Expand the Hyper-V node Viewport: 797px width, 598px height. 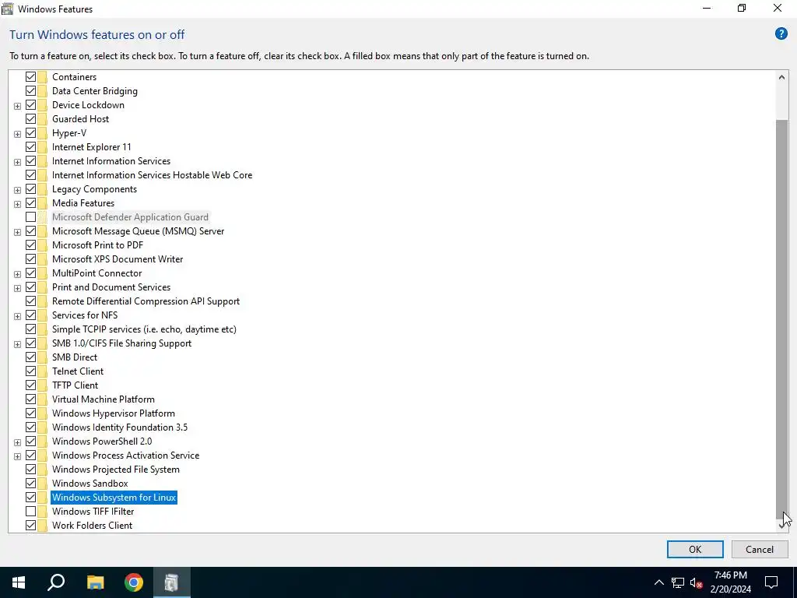click(x=17, y=134)
